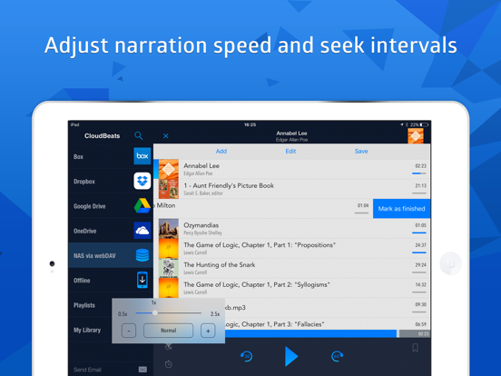Image resolution: width=501 pixels, height=376 pixels.
Task: Open the search magnifier in CloudBeats sidebar
Action: click(x=138, y=135)
